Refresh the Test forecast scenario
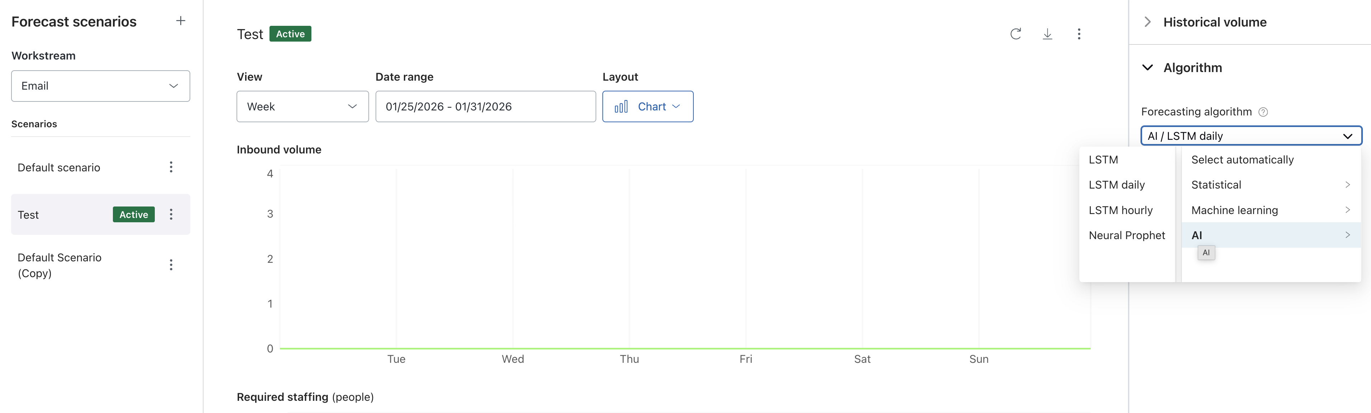Screen dimensions: 1371x413 [x=1015, y=34]
